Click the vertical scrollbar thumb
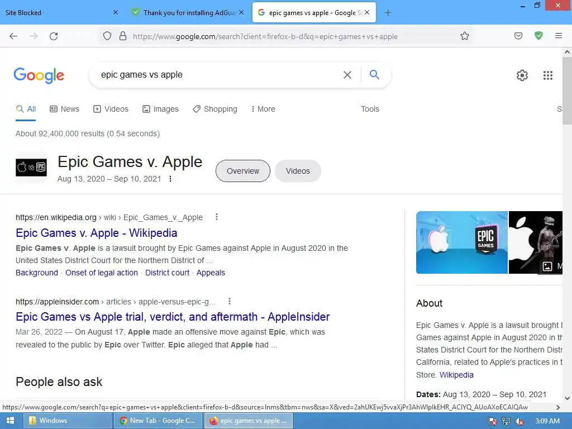Screen dimensions: 572x429 pyautogui.click(x=567, y=90)
